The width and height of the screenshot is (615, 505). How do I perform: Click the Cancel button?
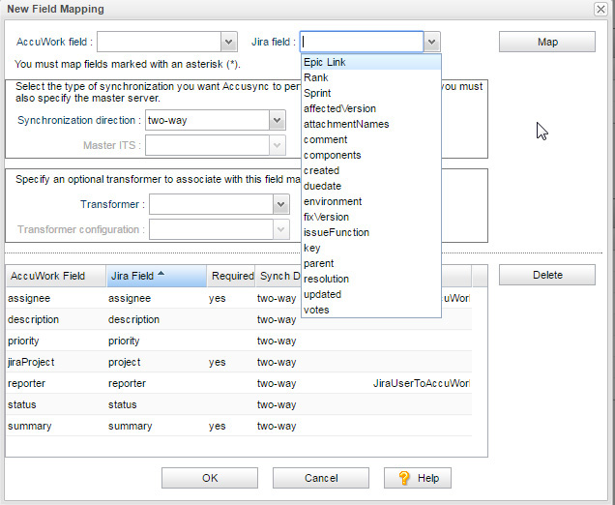(320, 478)
